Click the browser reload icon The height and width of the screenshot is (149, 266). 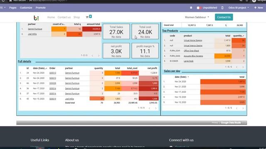point(3,1)
